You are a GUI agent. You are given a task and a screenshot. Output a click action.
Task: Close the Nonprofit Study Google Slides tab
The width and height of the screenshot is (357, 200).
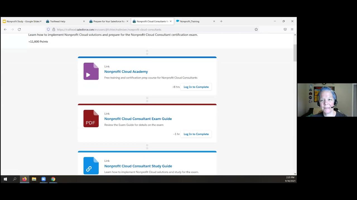click(x=41, y=21)
